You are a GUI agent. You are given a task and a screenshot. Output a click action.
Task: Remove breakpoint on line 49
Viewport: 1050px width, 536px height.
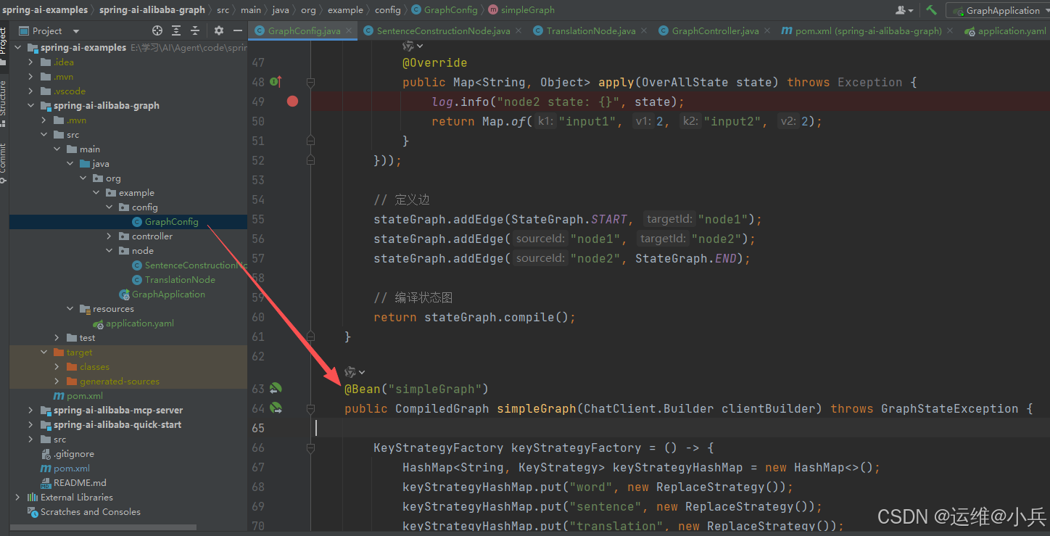[x=292, y=102]
